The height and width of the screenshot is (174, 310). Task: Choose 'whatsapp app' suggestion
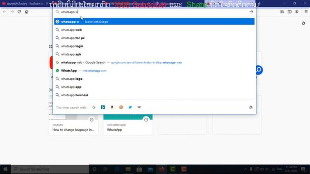(x=155, y=87)
